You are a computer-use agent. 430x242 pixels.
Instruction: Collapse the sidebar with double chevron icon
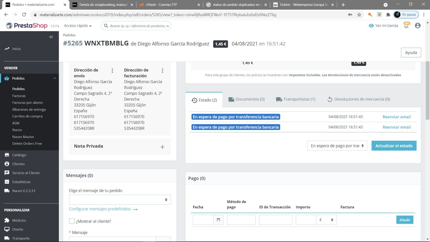(x=51, y=37)
